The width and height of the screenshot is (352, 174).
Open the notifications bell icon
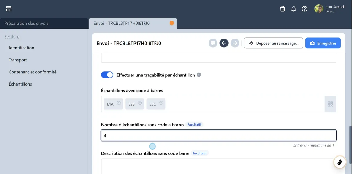click(x=293, y=9)
